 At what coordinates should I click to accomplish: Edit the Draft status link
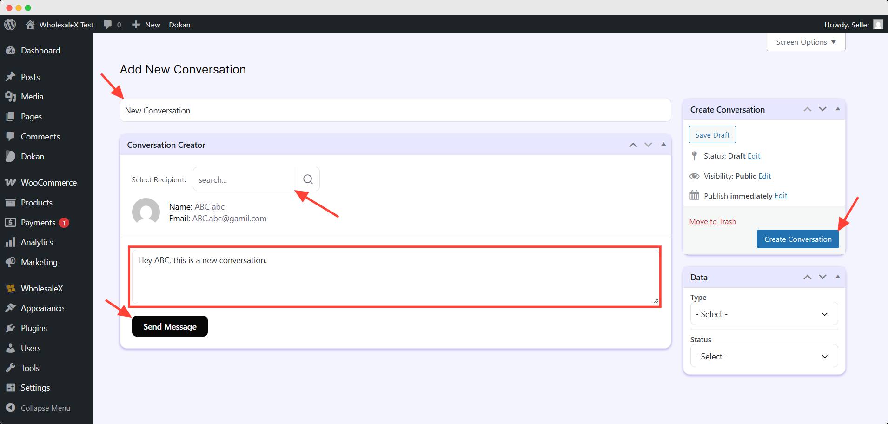tap(754, 156)
